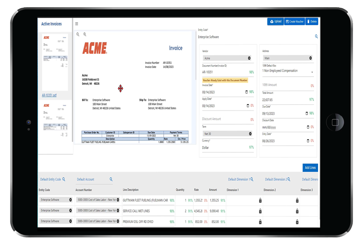Click the Add Lines button
Image resolution: width=363 pixels, height=247 pixels.
(310, 168)
